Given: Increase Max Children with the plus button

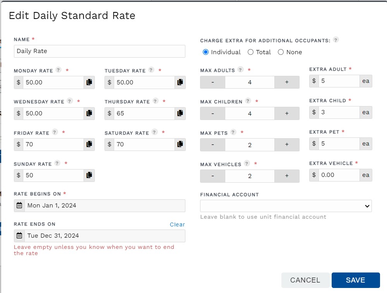Looking at the screenshot, I should pos(287,113).
